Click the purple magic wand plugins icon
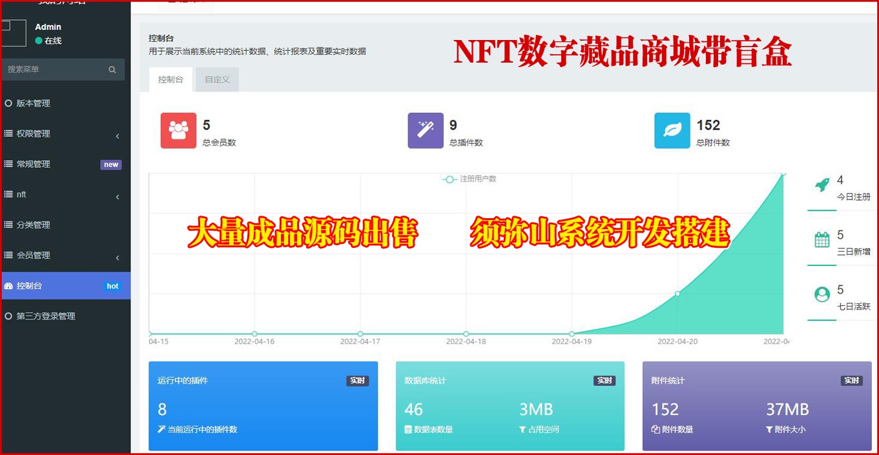Screen dimensions: 879x455 pyautogui.click(x=426, y=130)
